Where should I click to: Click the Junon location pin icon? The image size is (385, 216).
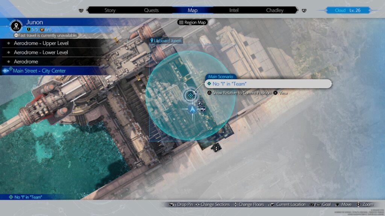[x=16, y=26]
